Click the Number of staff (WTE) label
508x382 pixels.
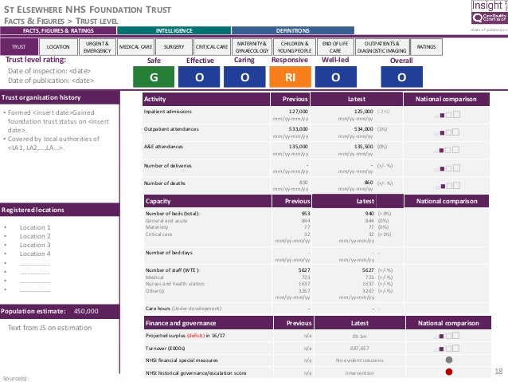[172, 270]
